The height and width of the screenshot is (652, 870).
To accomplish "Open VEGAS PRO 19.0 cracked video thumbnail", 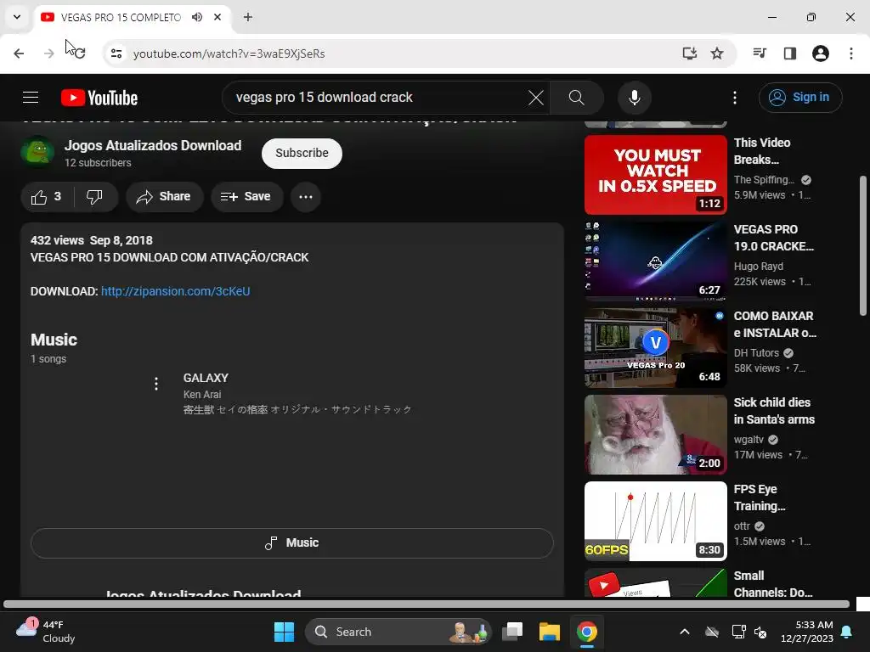I will (655, 261).
